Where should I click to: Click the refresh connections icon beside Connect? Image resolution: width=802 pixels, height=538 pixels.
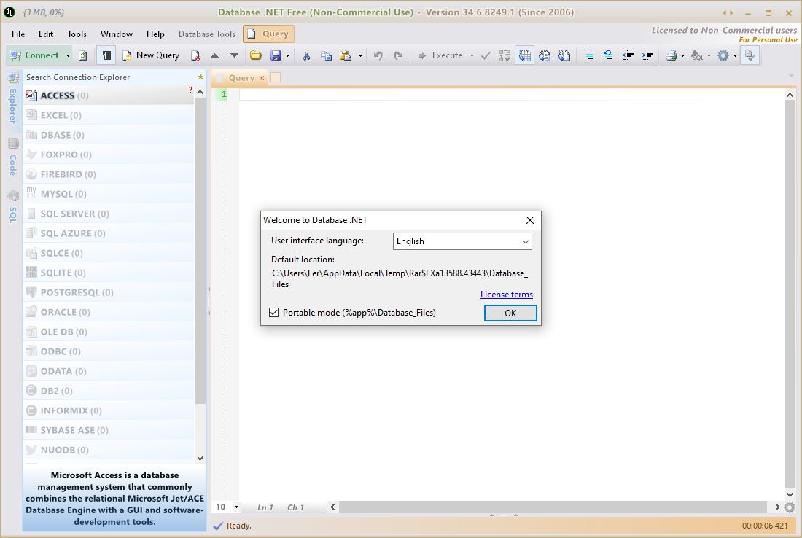(x=83, y=55)
